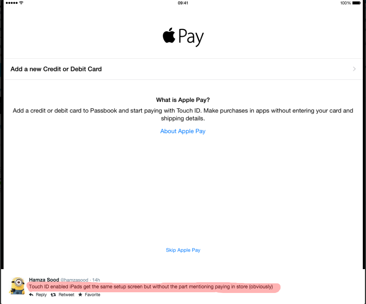The height and width of the screenshot is (304, 366).
Task: Click the chevron on the Add Card row
Action: 354,69
